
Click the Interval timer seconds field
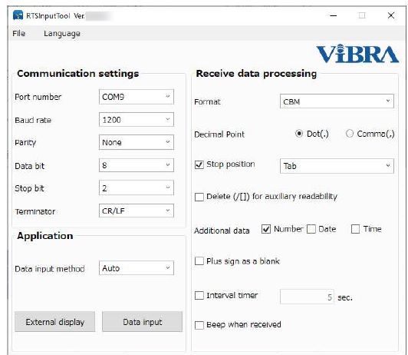tap(307, 297)
